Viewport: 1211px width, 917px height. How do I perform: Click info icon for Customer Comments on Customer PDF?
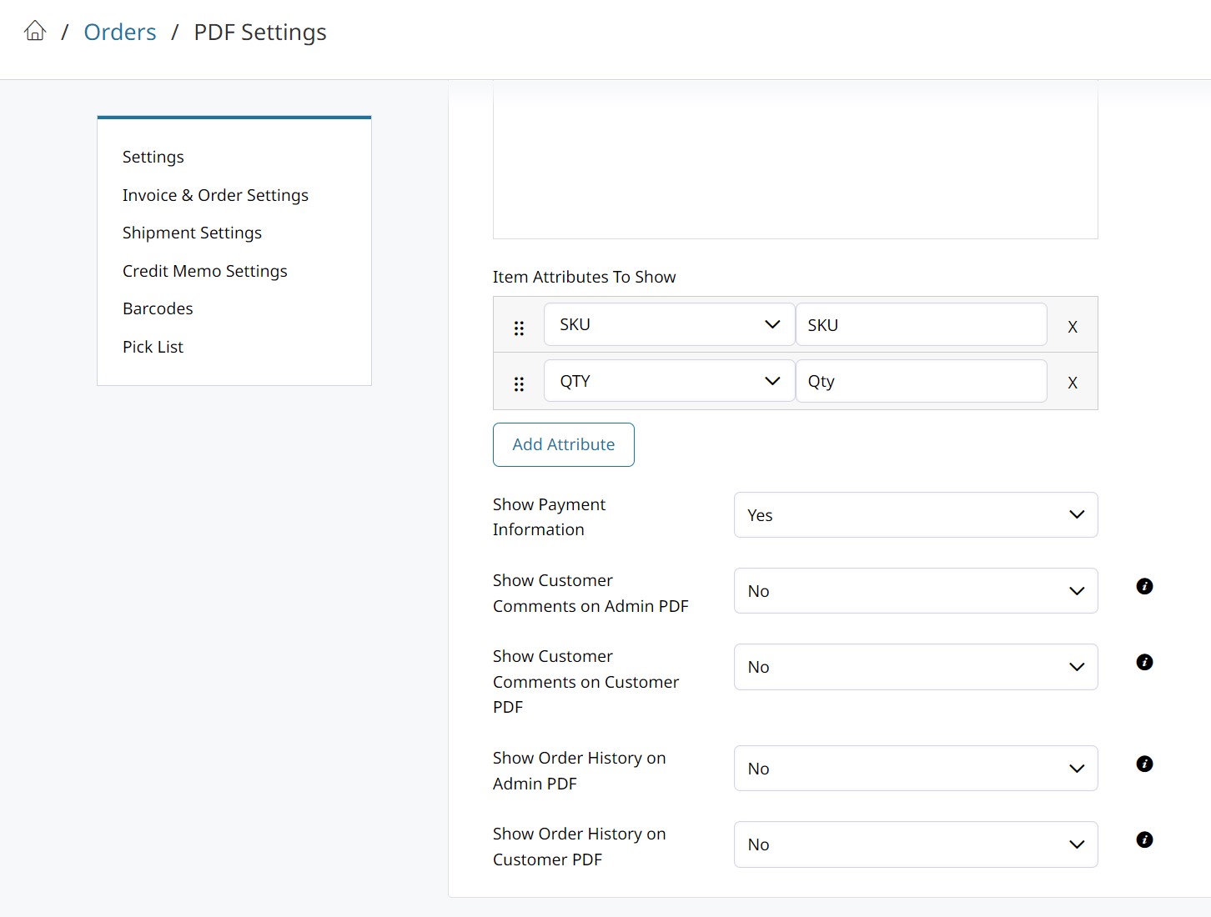tap(1144, 662)
